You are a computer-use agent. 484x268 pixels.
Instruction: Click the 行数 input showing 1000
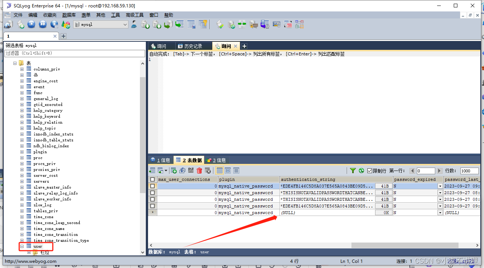470,171
